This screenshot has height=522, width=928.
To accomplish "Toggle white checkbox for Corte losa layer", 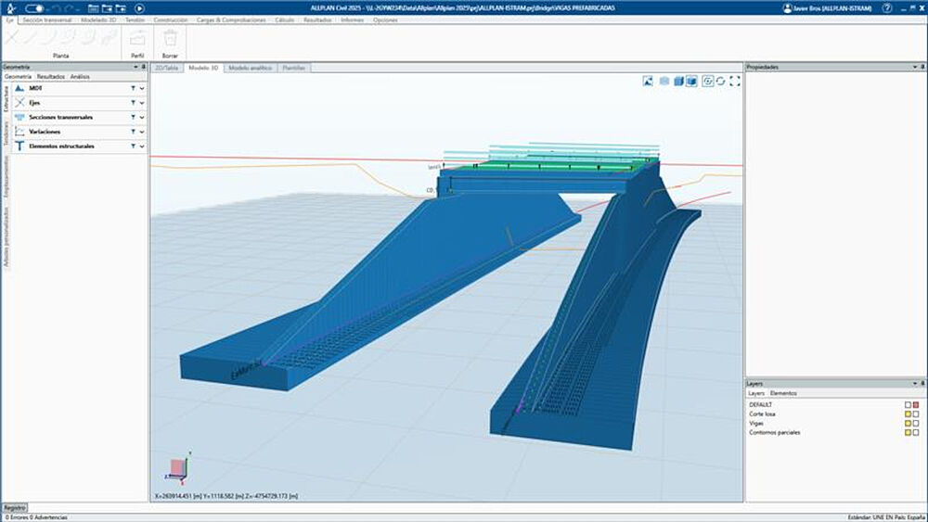I will (916, 414).
